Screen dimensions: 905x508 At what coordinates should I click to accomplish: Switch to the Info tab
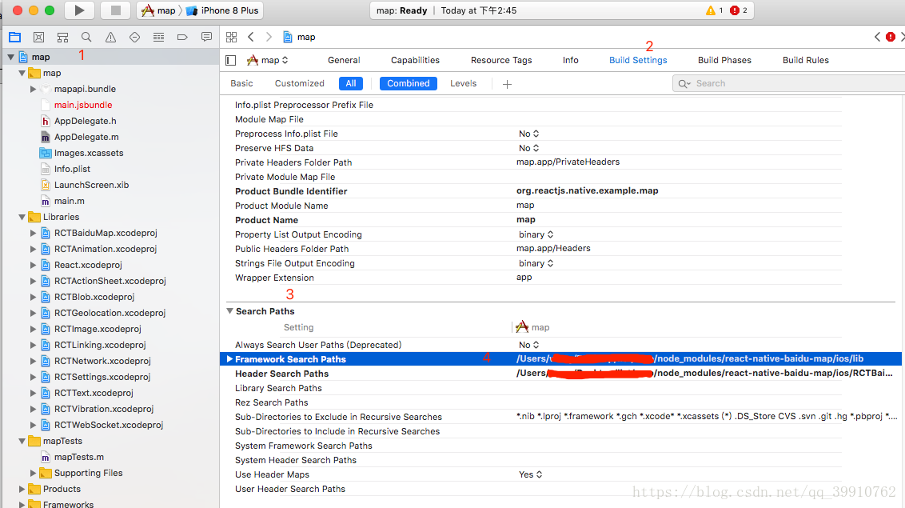pyautogui.click(x=570, y=60)
